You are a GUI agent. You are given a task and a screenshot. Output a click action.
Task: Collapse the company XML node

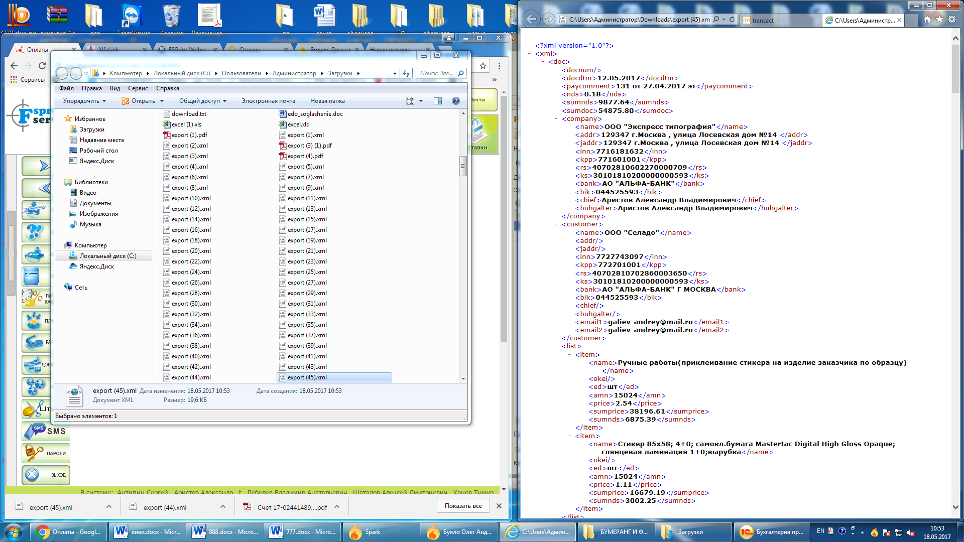(x=556, y=119)
